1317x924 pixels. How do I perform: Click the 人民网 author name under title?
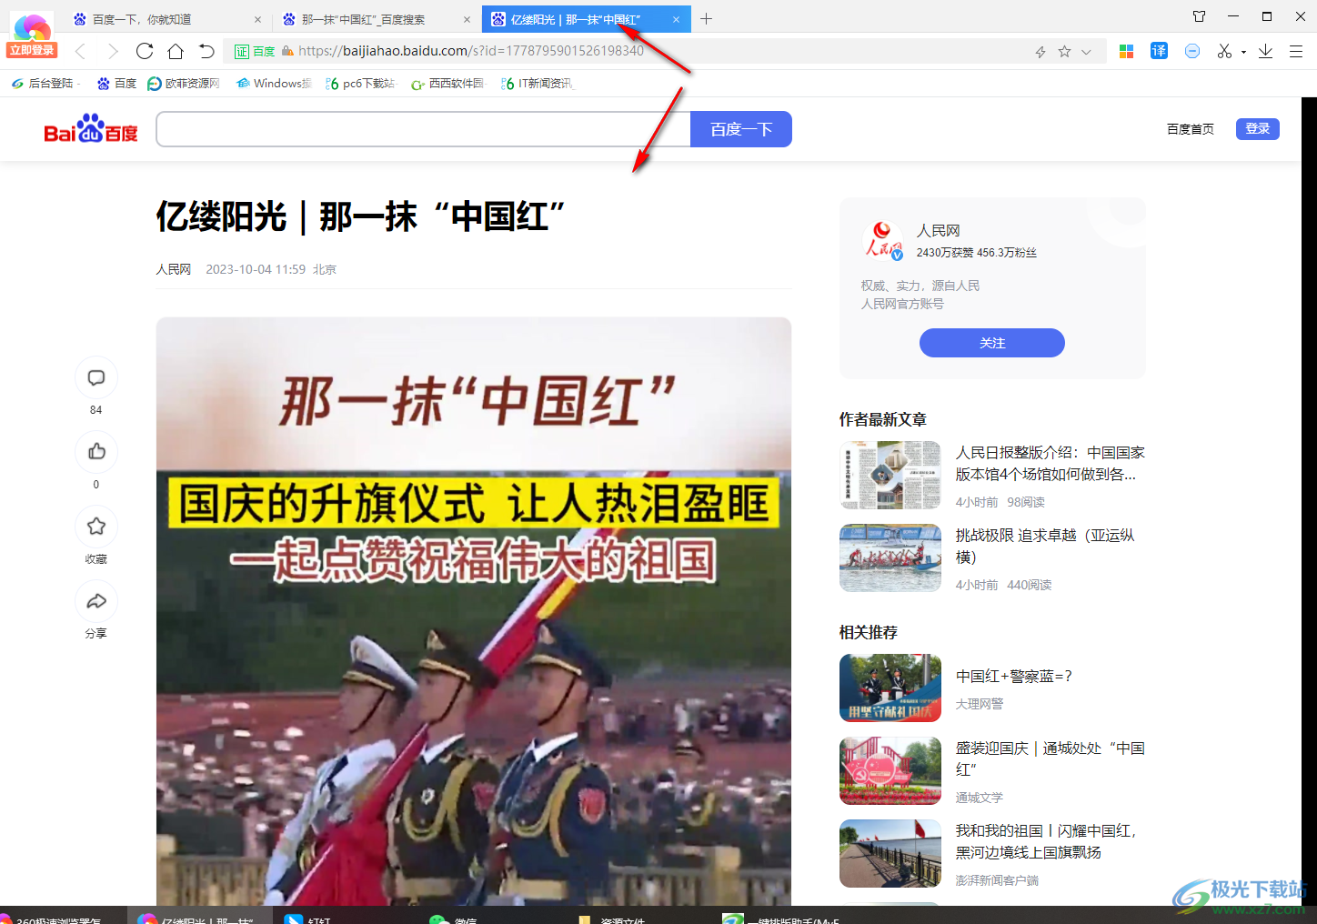tap(174, 269)
